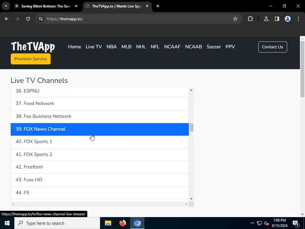Open the NBA nav link

click(x=112, y=47)
